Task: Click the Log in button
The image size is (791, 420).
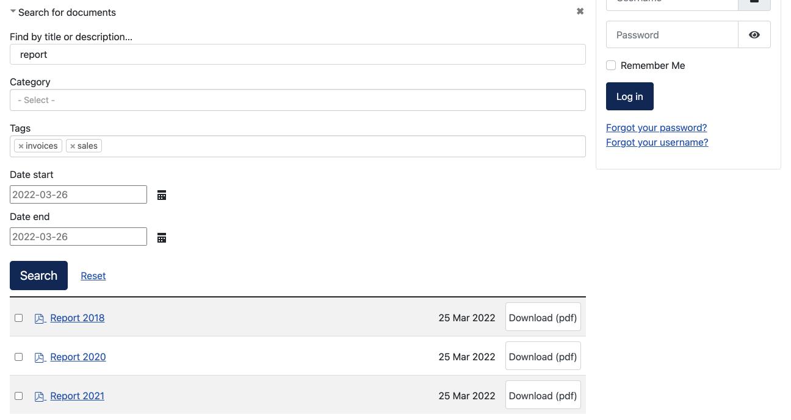Action: 630,96
